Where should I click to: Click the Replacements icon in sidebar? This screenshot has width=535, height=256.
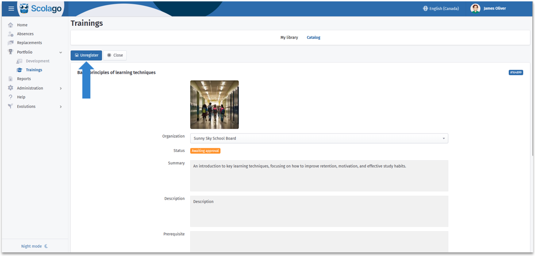pos(11,43)
